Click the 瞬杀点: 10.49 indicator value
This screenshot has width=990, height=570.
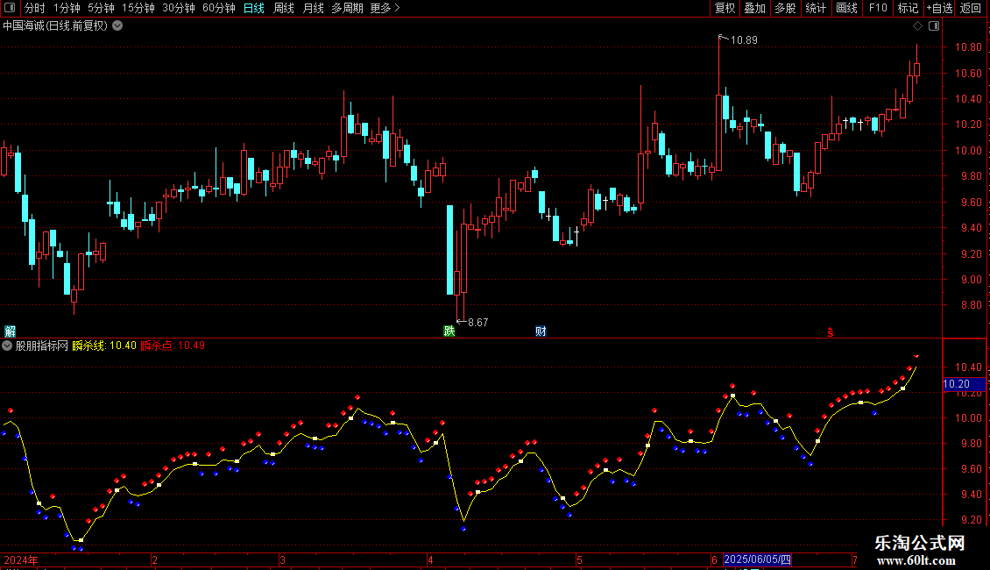tap(173, 346)
